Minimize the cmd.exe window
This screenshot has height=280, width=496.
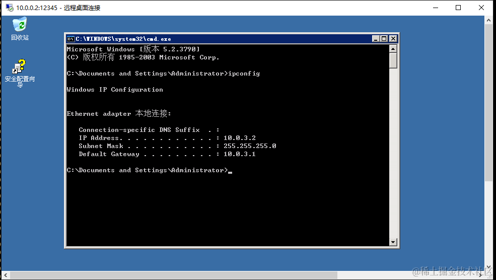click(x=376, y=39)
